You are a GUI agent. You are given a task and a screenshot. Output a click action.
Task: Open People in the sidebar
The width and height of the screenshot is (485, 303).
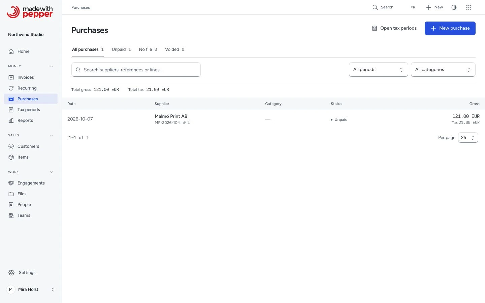(x=31, y=205)
